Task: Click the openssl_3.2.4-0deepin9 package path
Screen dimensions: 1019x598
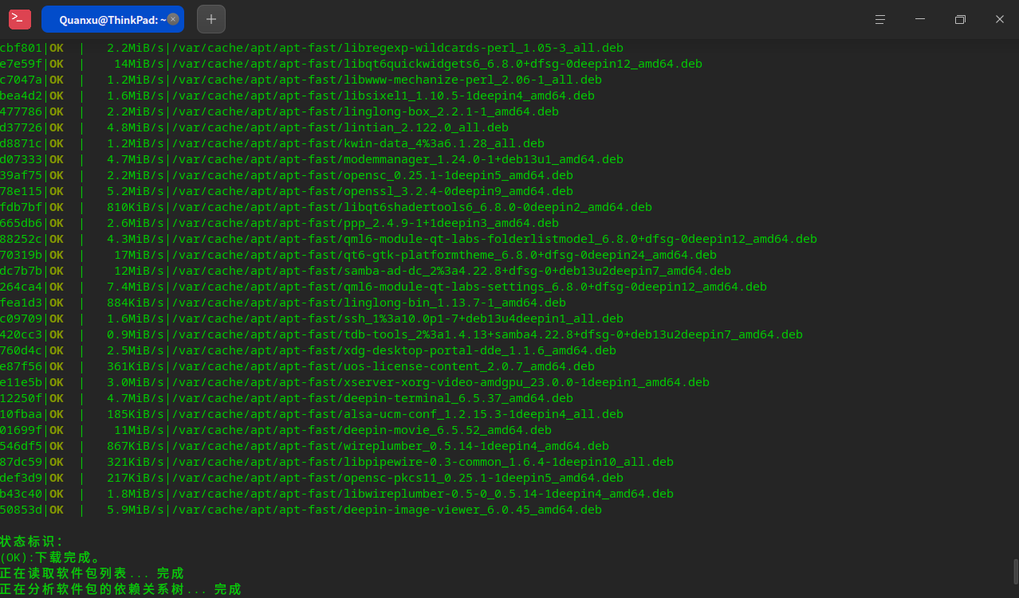Action: pyautogui.click(x=372, y=191)
